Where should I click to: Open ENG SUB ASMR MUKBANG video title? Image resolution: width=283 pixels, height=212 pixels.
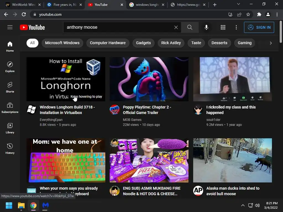(152, 191)
